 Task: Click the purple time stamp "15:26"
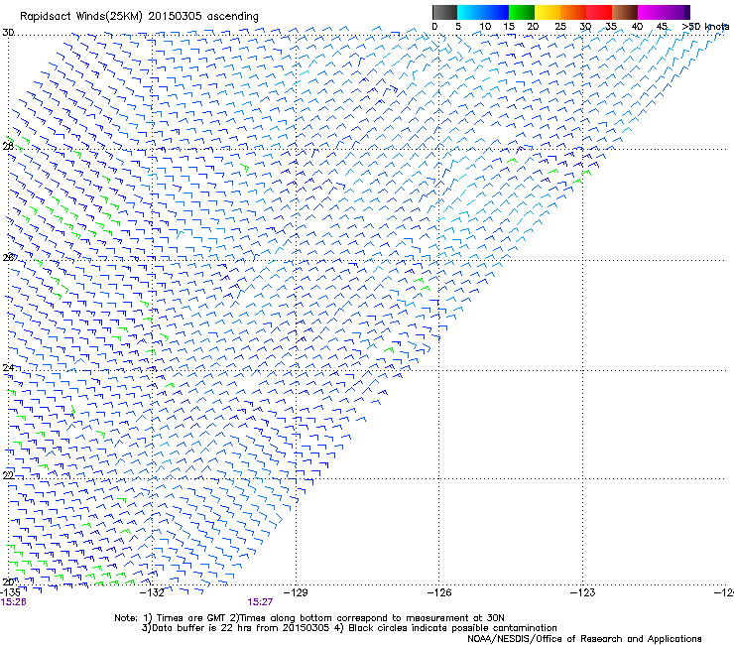tap(13, 602)
